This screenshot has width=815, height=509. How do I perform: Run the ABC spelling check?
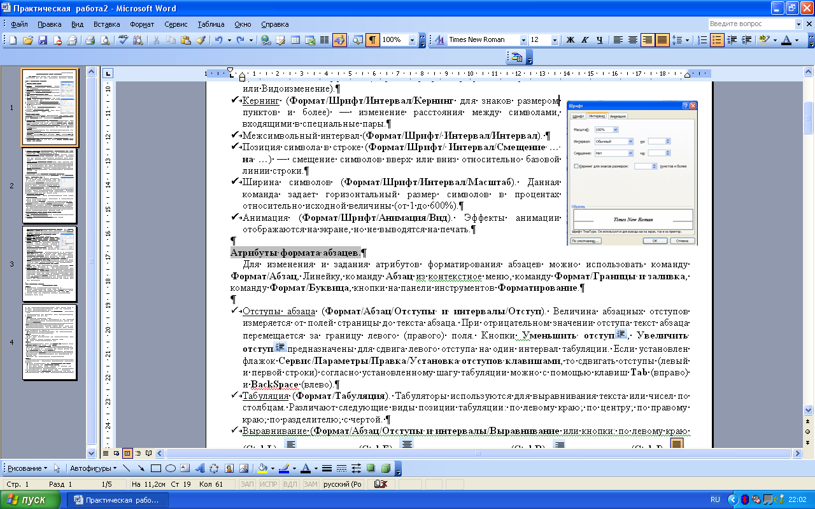pos(123,39)
